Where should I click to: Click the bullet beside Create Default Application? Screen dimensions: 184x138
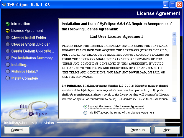[x=8, y=51]
